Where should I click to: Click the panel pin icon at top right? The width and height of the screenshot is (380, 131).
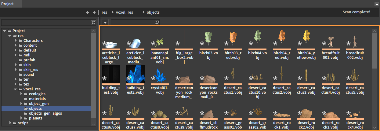point(376,4)
